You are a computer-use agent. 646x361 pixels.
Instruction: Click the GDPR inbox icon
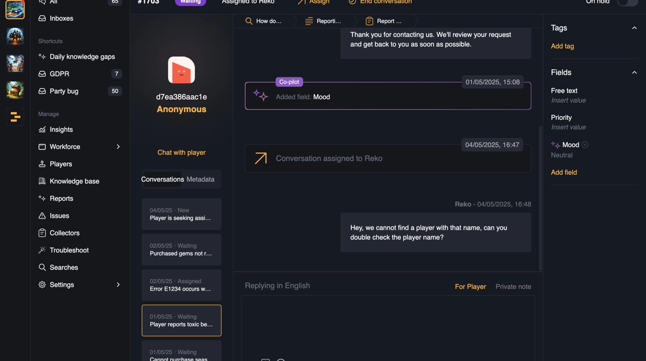42,74
